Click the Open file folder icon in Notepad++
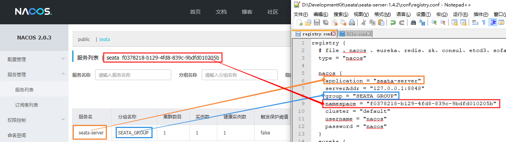506x142 pixels. pyautogui.click(x=308, y=22)
